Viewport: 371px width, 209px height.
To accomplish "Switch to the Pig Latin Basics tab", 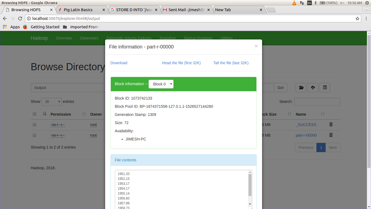I will [81, 10].
